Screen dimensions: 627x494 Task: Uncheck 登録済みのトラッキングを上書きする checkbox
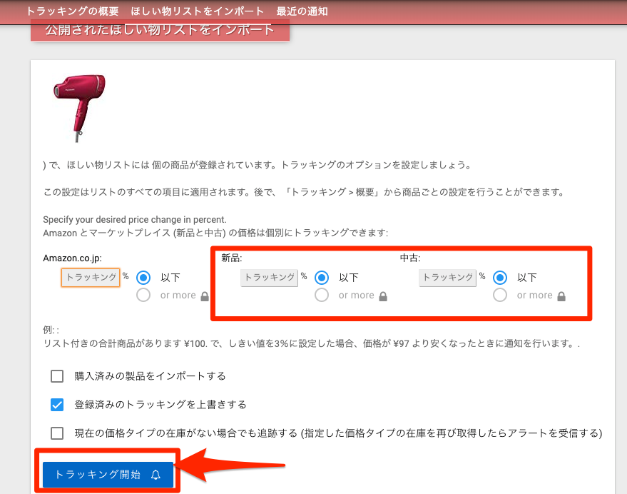pos(57,405)
